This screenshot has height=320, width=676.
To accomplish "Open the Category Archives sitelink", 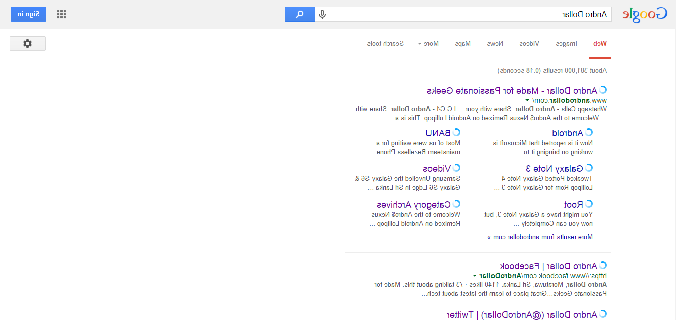I will [413, 205].
